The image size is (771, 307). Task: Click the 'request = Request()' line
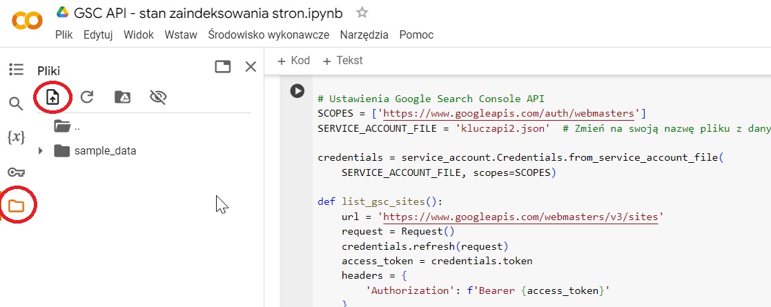pyautogui.click(x=398, y=231)
